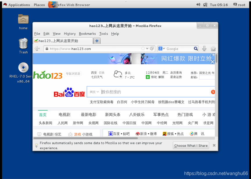Open the Applications menu in the top panel
This screenshot has height=179, width=251.
point(19,5)
